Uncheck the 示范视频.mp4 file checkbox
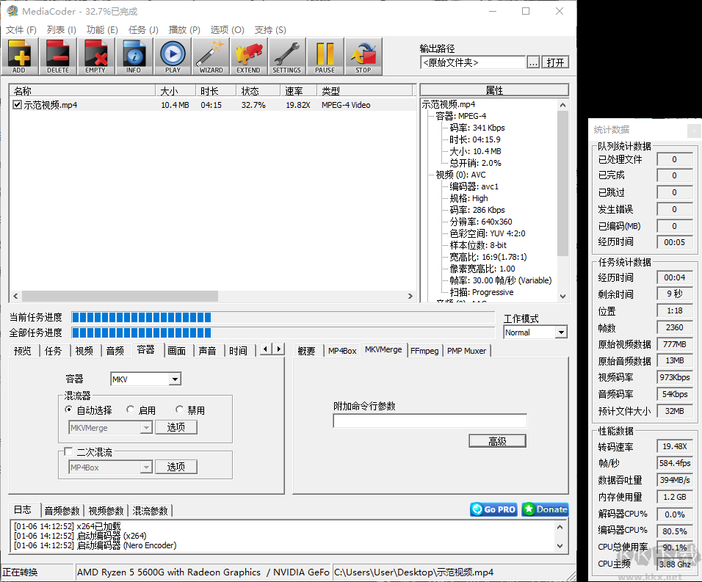Viewport: 702px width, 582px height. pyautogui.click(x=16, y=104)
